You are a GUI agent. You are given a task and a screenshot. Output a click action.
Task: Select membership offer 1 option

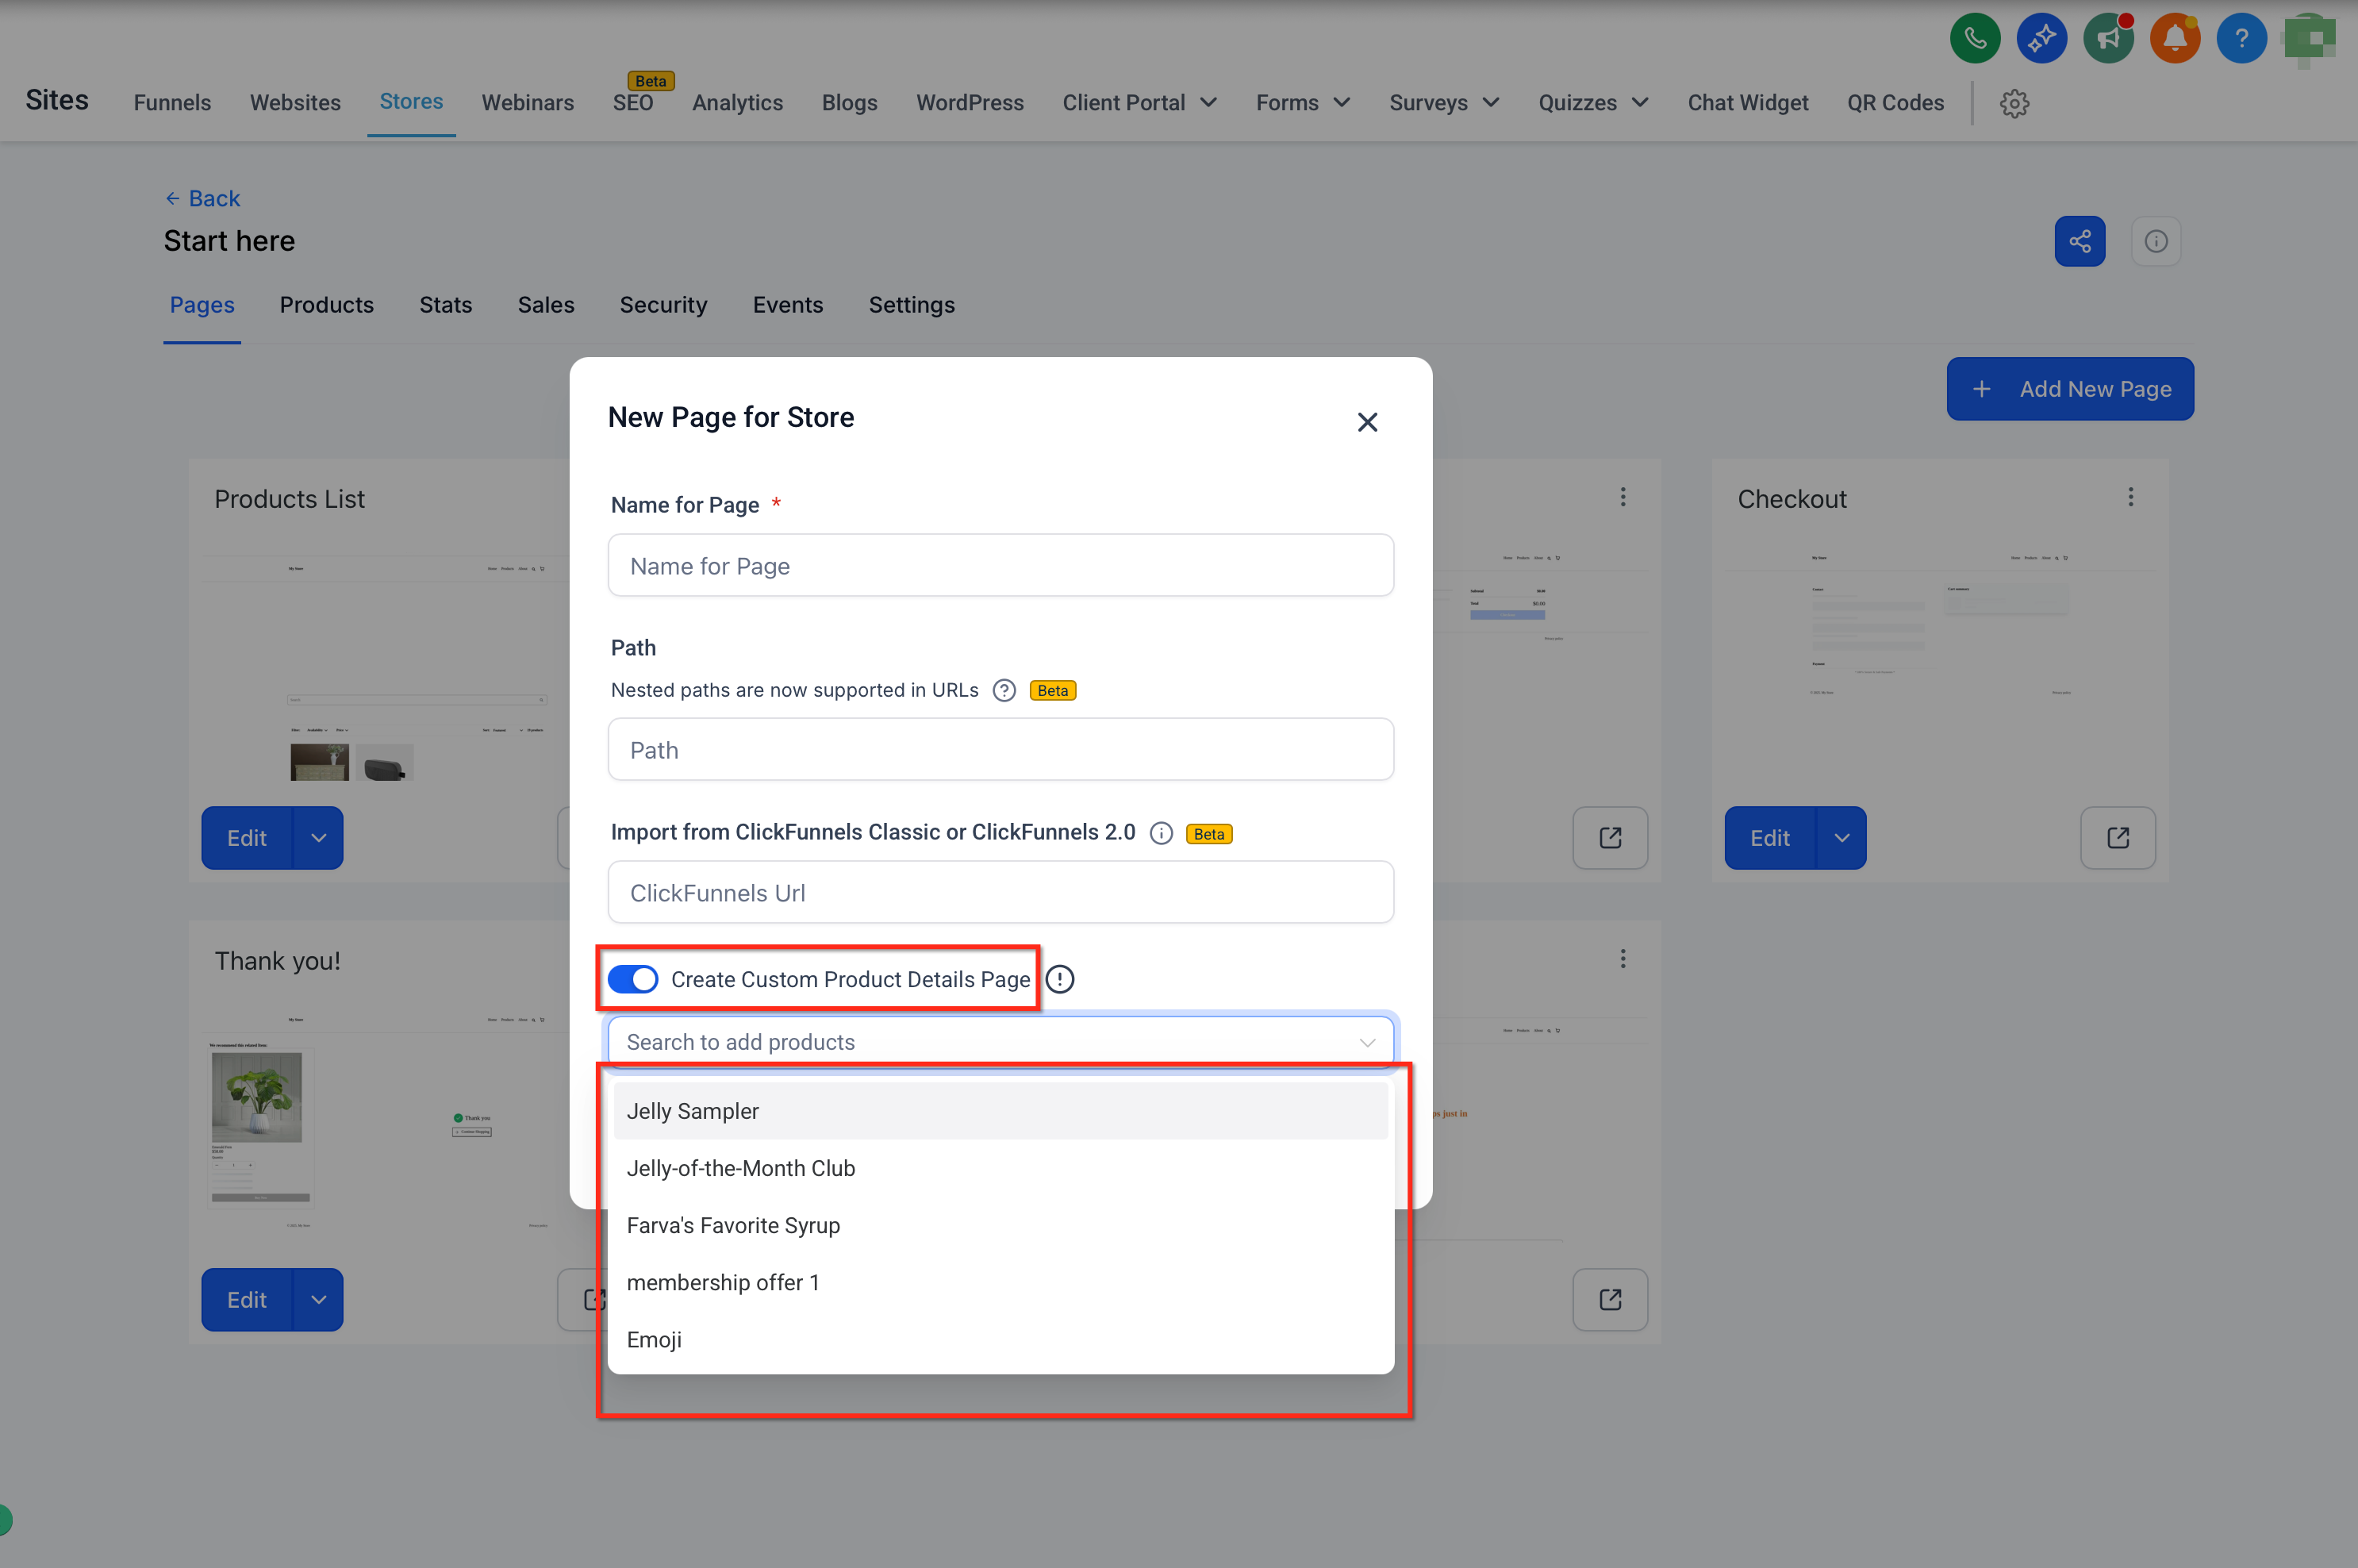coord(1000,1282)
